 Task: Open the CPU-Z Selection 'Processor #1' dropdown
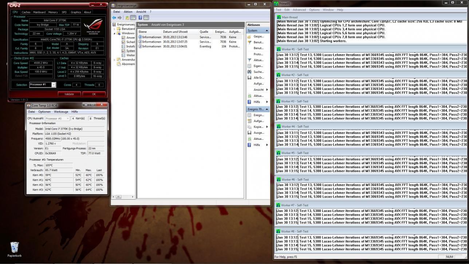pos(54,84)
